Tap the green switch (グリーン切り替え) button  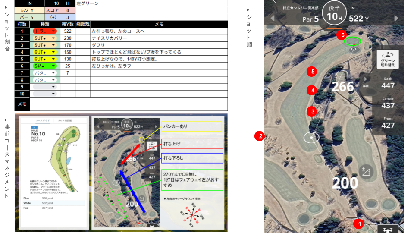[388, 59]
